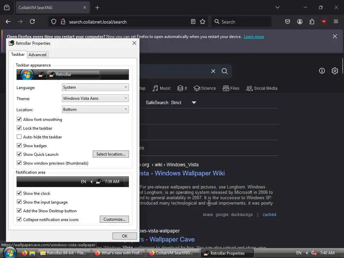Click the duckduckgo engine link
This screenshot has width=344, height=258.
pos(242,215)
